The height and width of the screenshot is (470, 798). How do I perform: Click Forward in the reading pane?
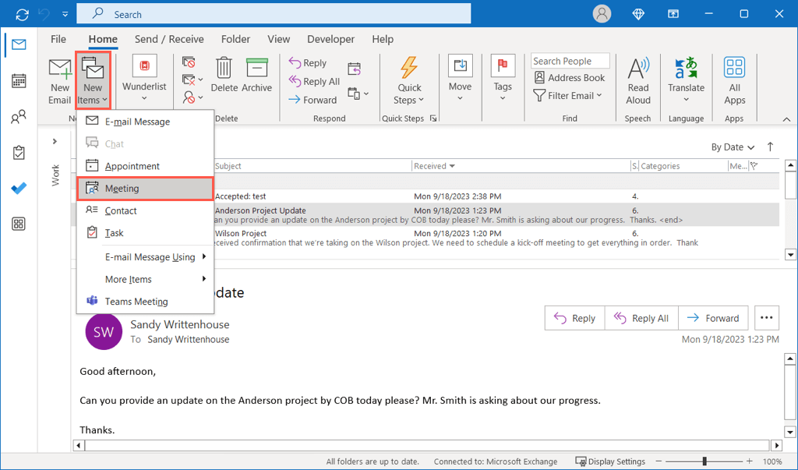[713, 318]
